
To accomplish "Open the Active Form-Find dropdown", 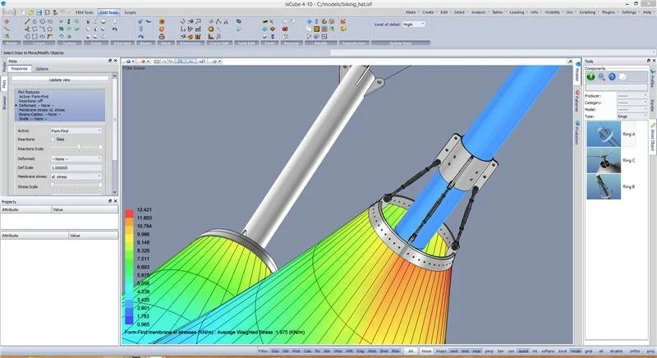I will coord(76,131).
